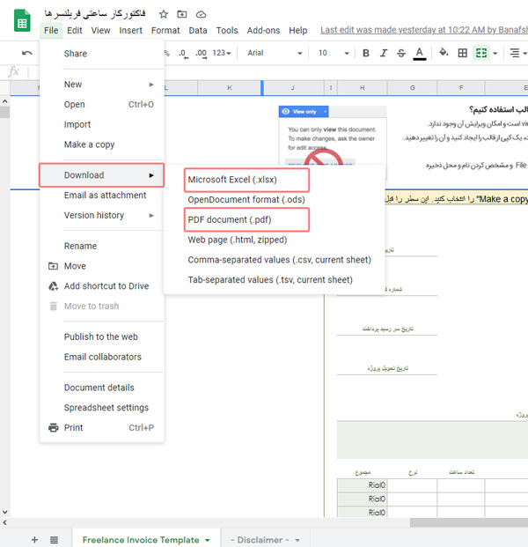Click the cloud save status icon
528x547 pixels.
[x=201, y=14]
